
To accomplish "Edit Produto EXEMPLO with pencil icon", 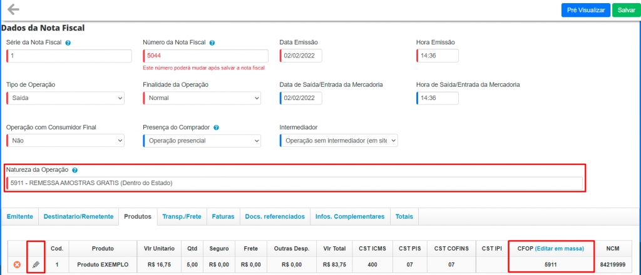I will [x=36, y=264].
